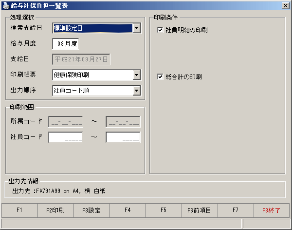Click the F5 button
The height and width of the screenshot is (230, 292).
click(164, 211)
